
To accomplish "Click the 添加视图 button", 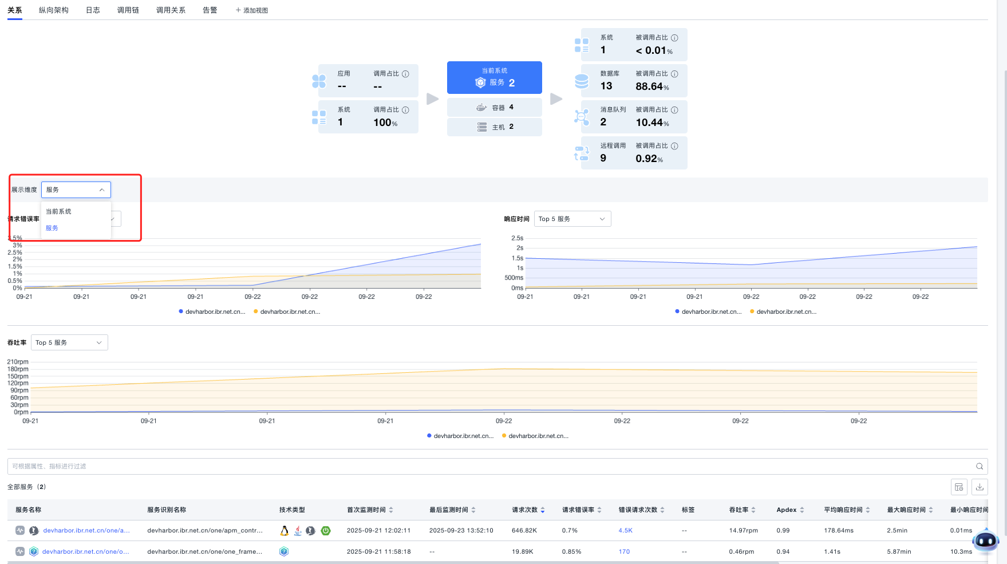I will pyautogui.click(x=252, y=10).
